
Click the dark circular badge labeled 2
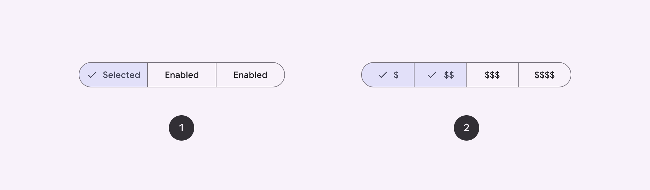(466, 128)
